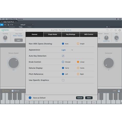Click the Learn button

[19, 40]
